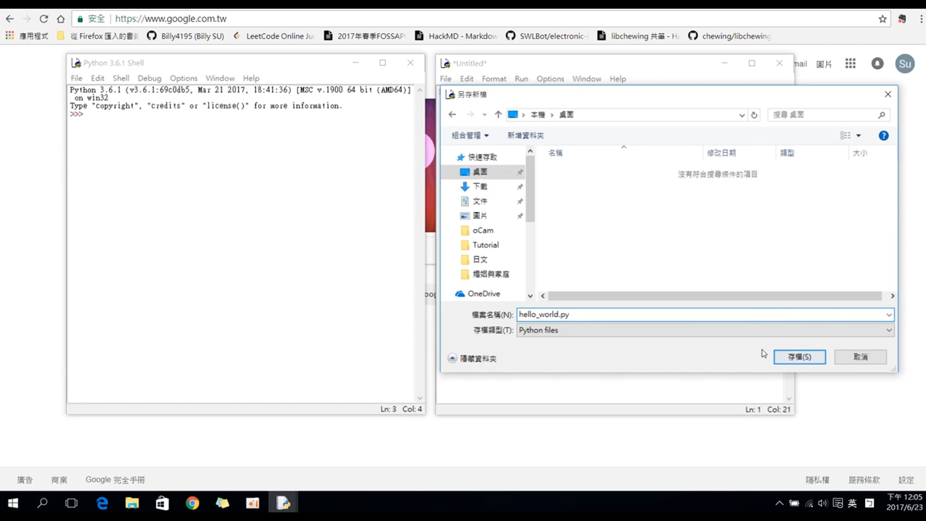
Task: Click the Cancel button in dialog
Action: 860,357
